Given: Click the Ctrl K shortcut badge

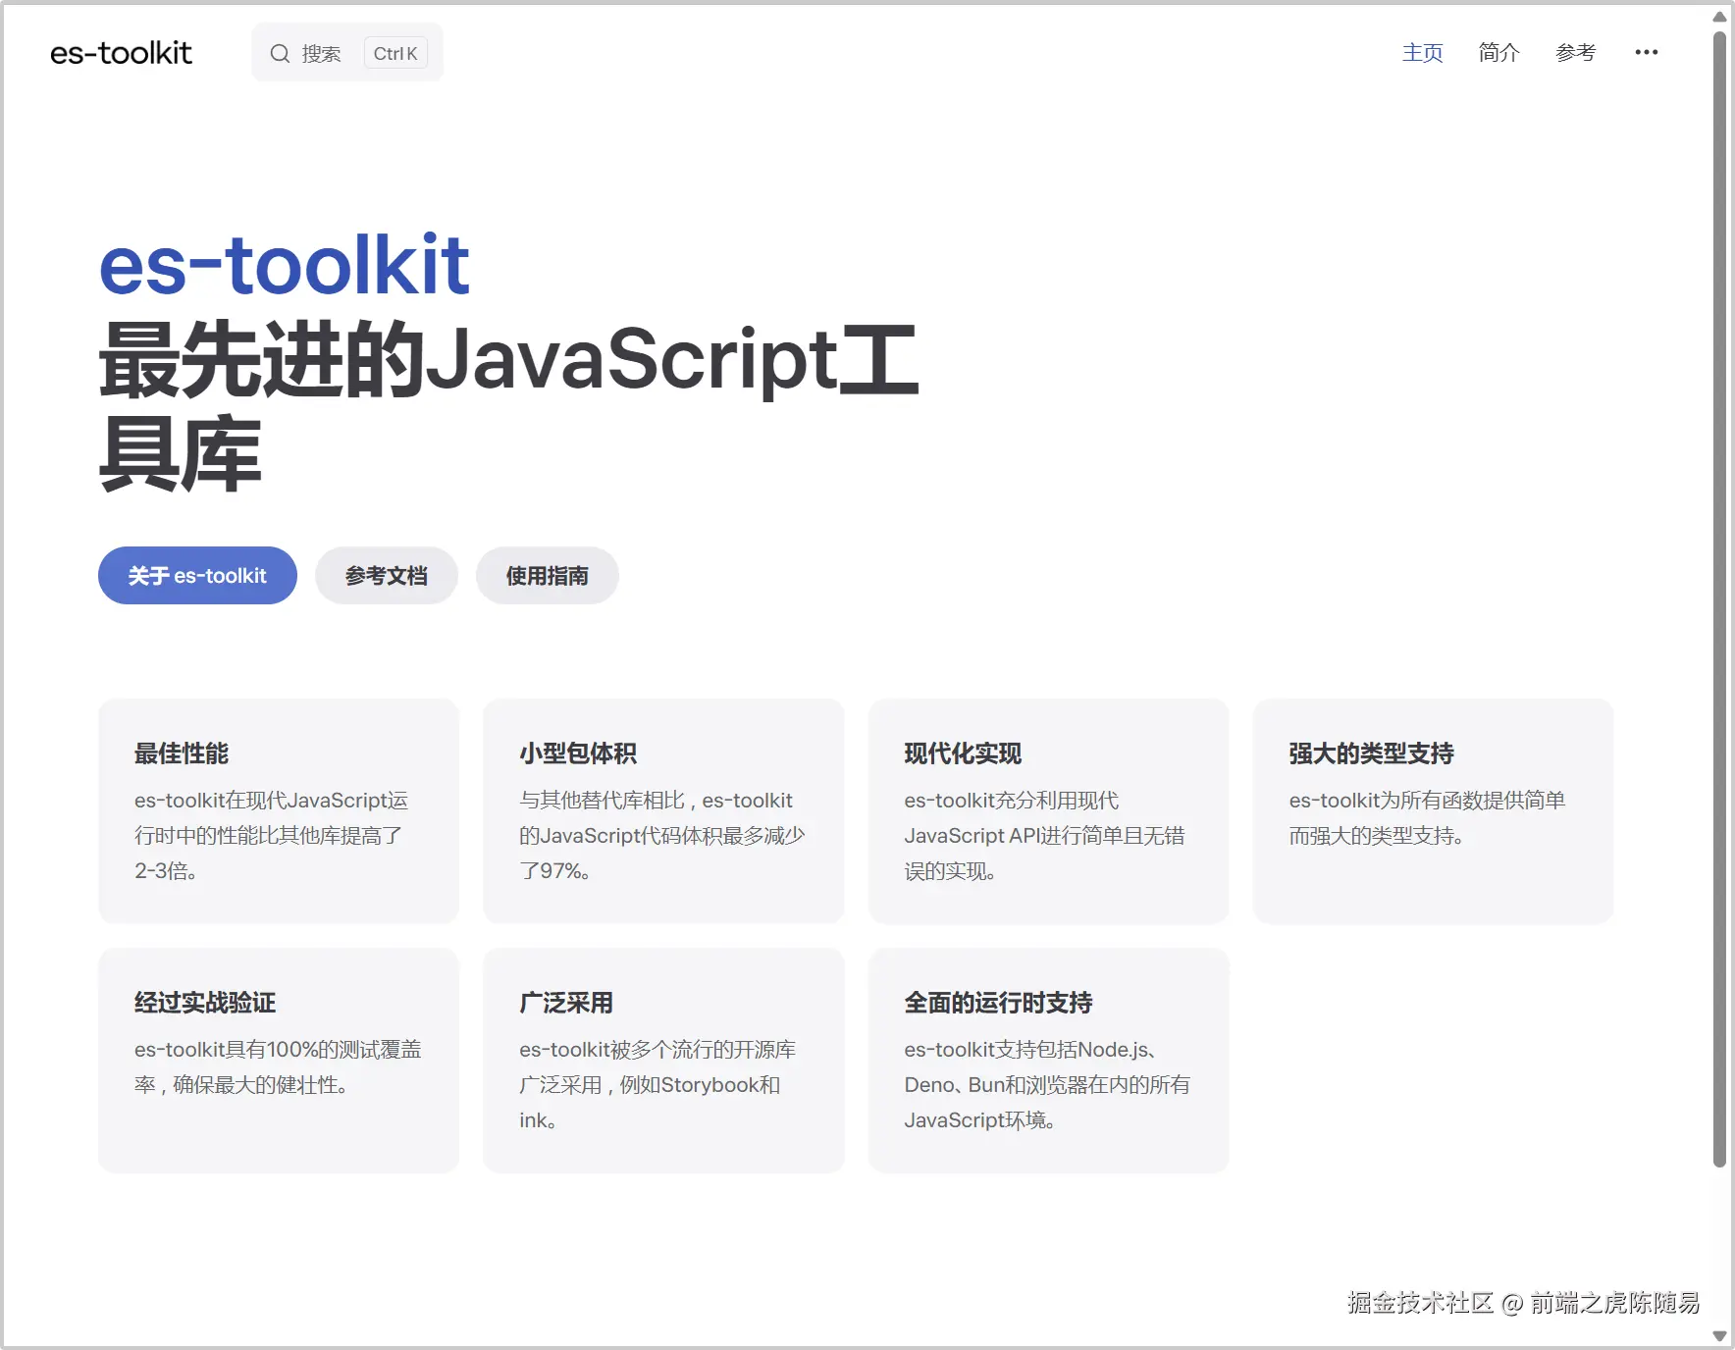Looking at the screenshot, I should click(395, 53).
